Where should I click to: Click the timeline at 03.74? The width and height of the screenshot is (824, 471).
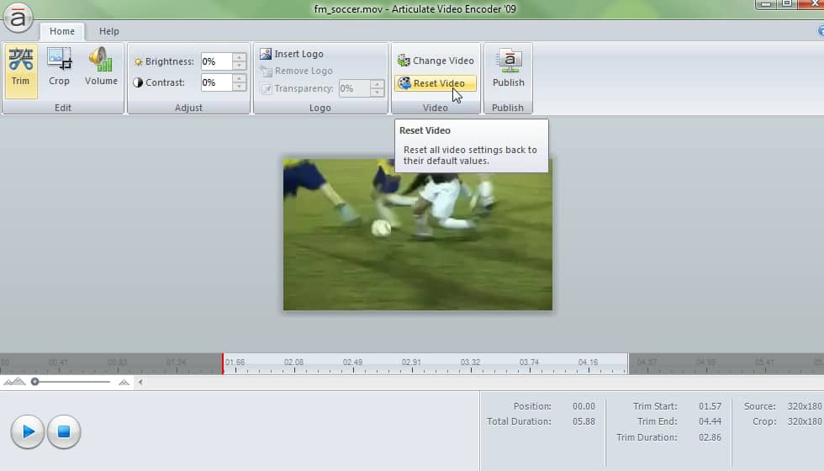point(529,363)
